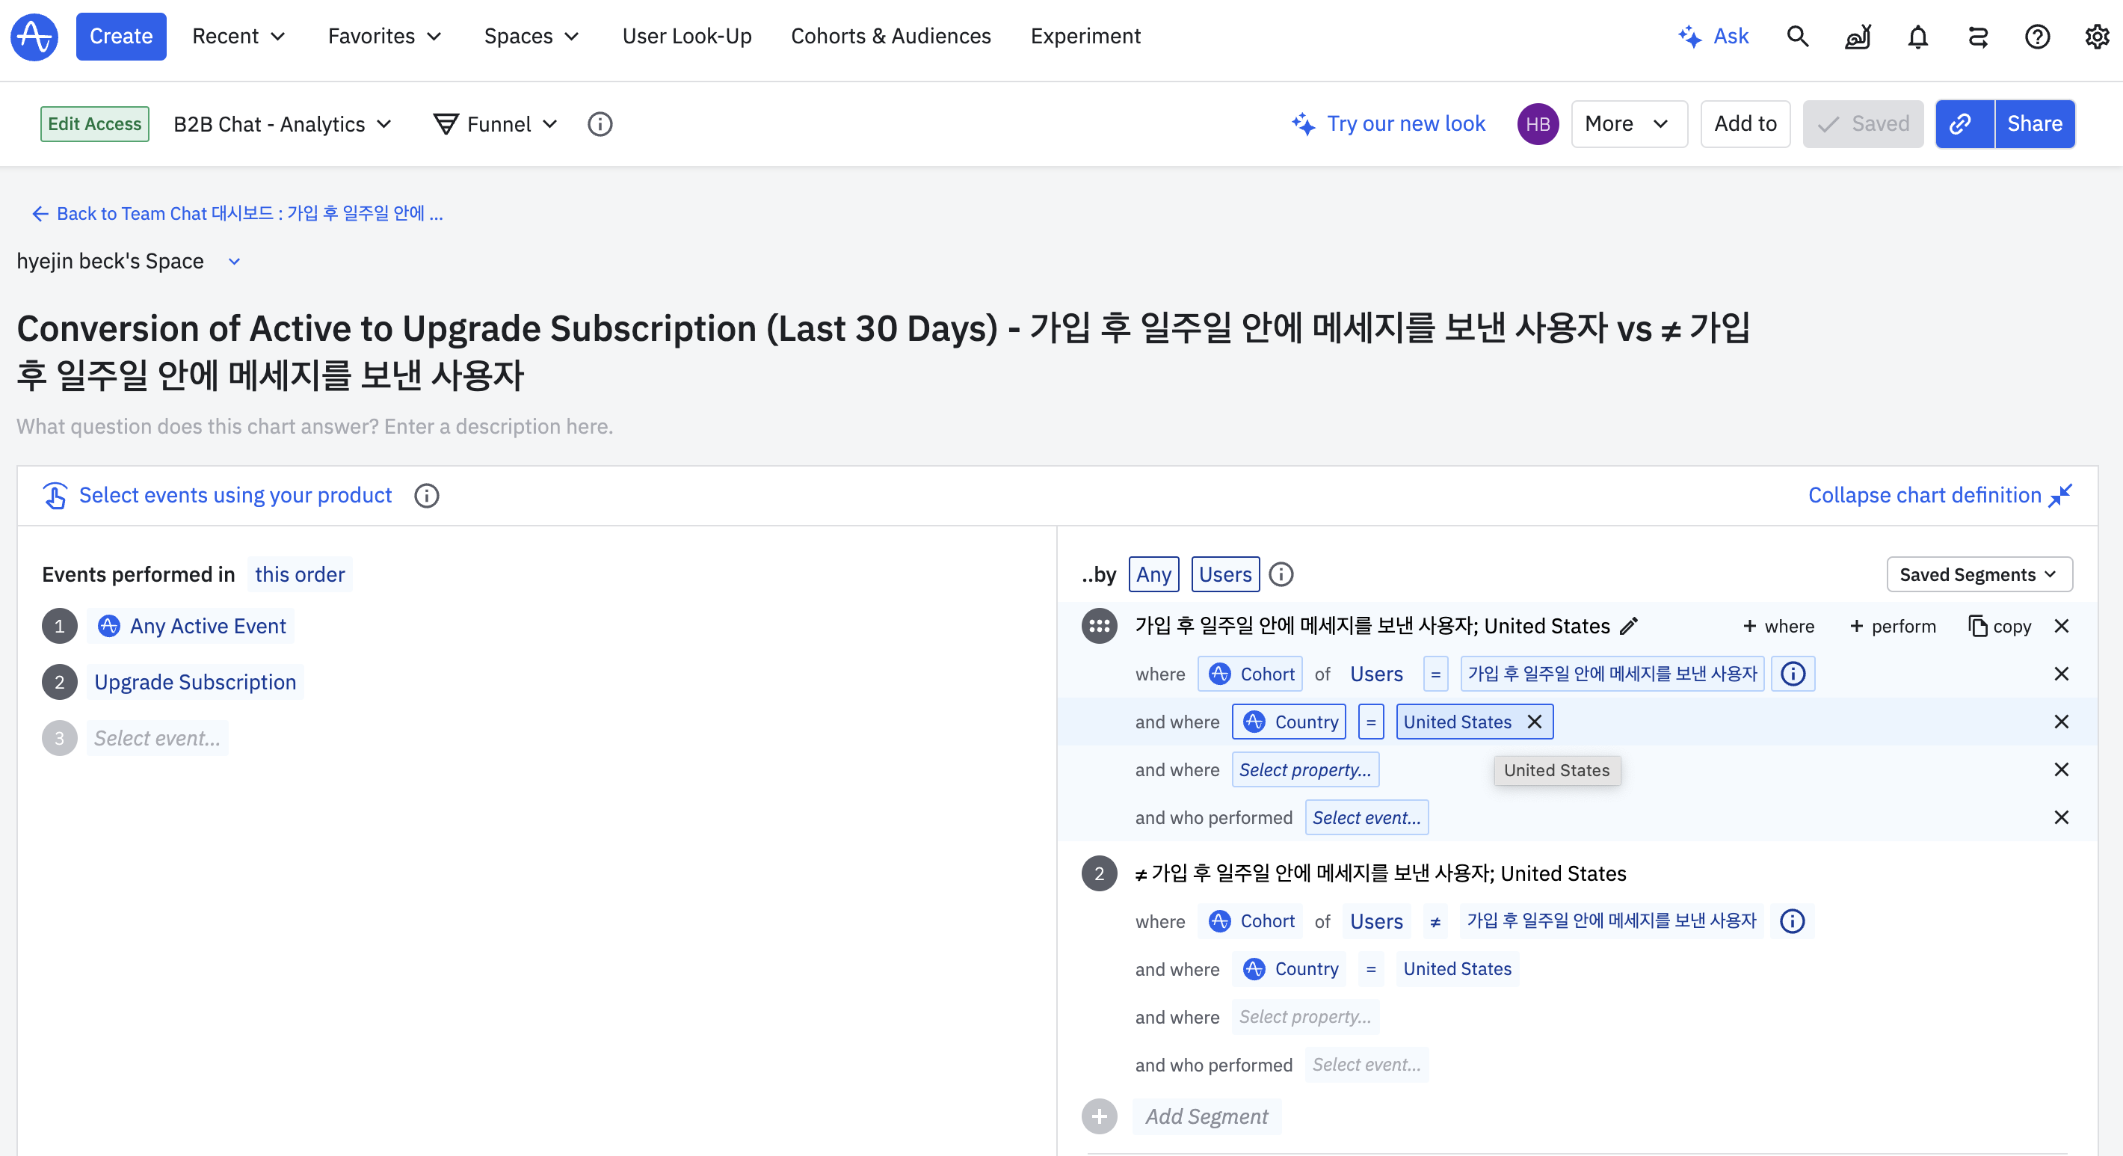Image resolution: width=2123 pixels, height=1156 pixels.
Task: Open the settings gear icon
Action: pos(2097,37)
